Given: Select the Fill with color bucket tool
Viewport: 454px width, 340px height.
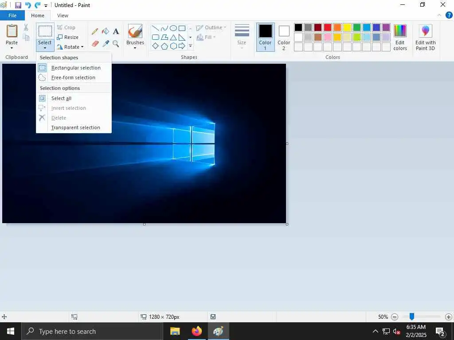Looking at the screenshot, I should pyautogui.click(x=106, y=31).
